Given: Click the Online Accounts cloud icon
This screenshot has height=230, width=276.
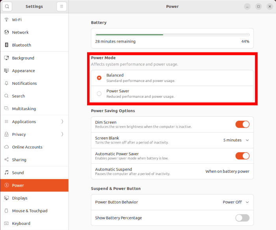Looking at the screenshot, I should pos(7,147).
